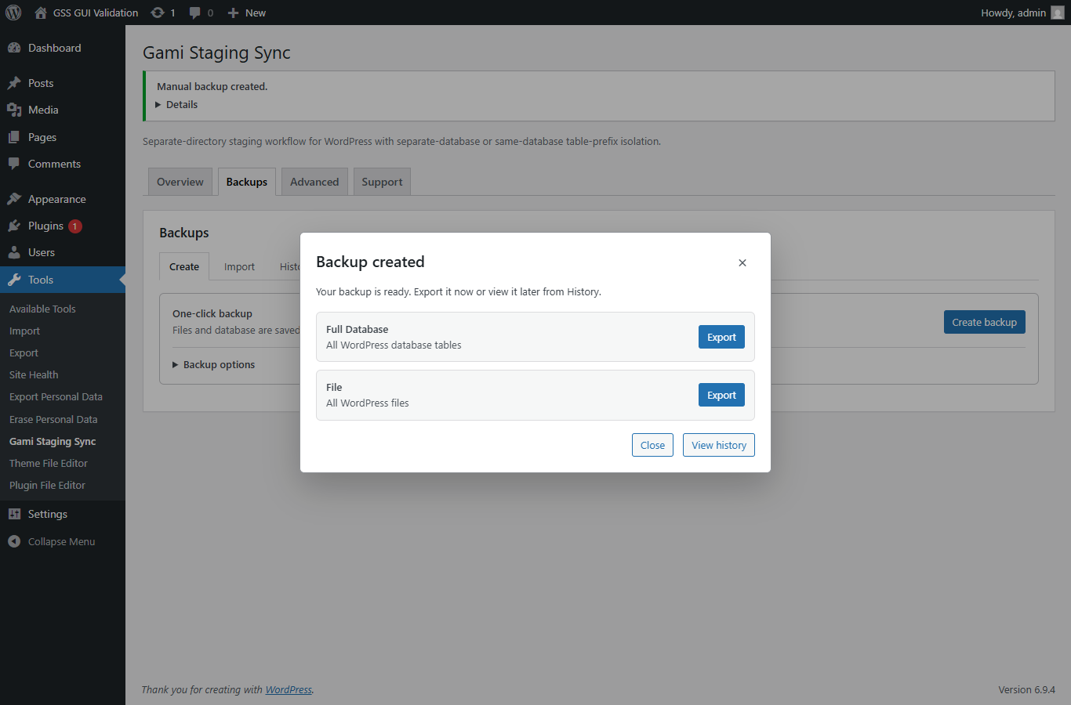Open Export under Tools submenu

[x=24, y=352]
